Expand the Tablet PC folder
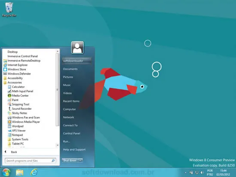 (16, 144)
